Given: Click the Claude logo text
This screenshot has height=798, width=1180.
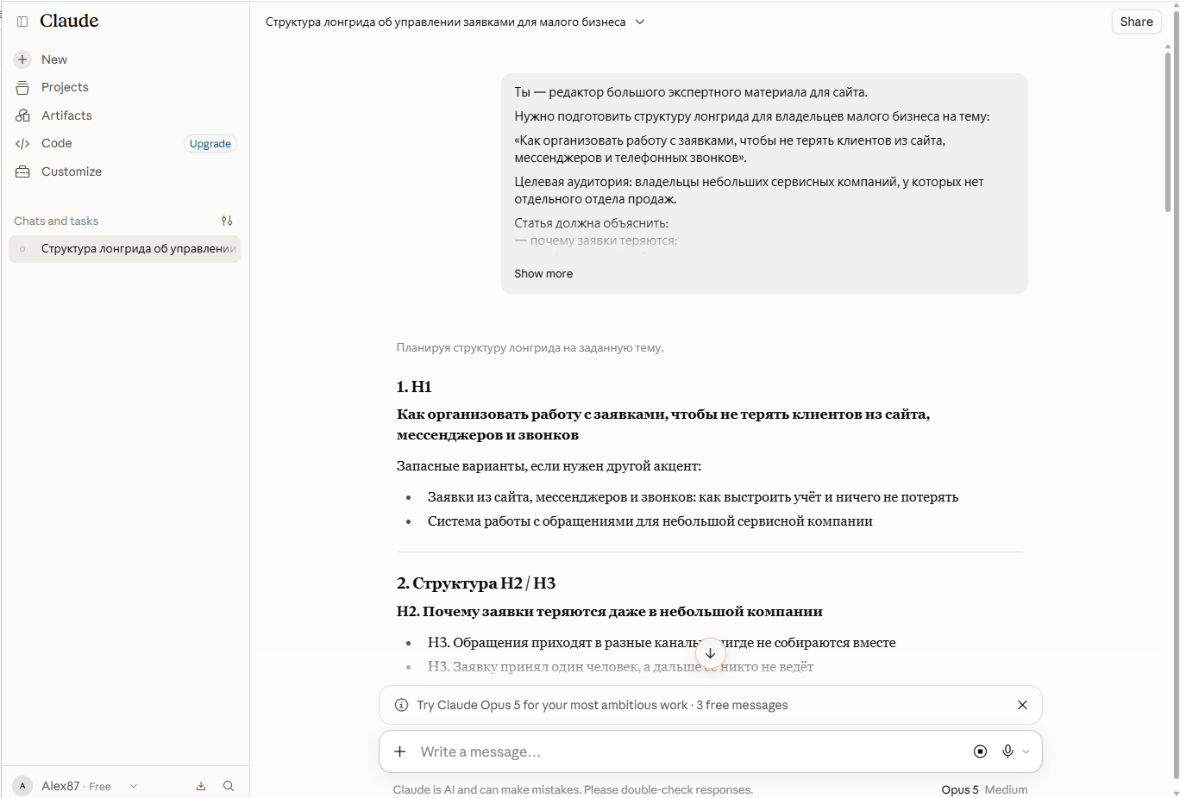Looking at the screenshot, I should (69, 21).
